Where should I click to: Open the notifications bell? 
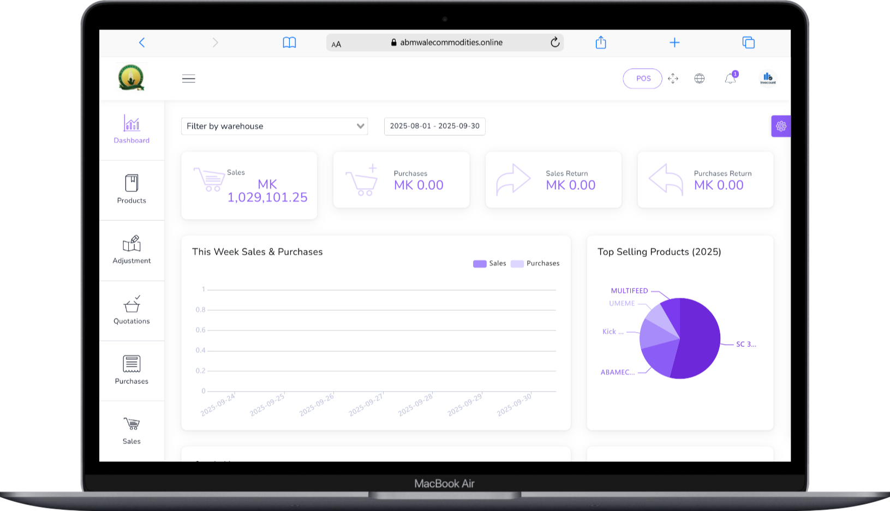pyautogui.click(x=730, y=79)
